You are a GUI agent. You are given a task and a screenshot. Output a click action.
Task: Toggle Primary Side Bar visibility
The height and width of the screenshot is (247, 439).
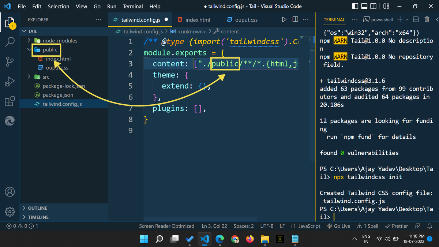click(355, 6)
